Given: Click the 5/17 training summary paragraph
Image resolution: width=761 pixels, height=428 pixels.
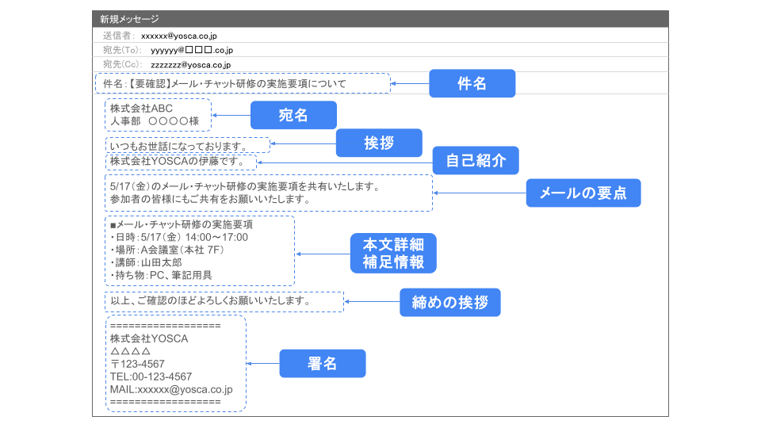Looking at the screenshot, I should [268, 193].
